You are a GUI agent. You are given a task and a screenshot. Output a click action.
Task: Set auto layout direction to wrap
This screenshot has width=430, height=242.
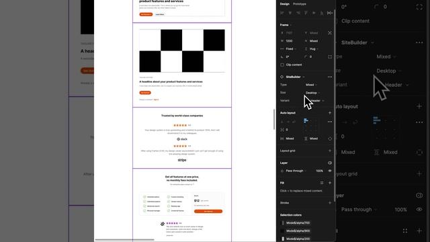pyautogui.click(x=294, y=122)
